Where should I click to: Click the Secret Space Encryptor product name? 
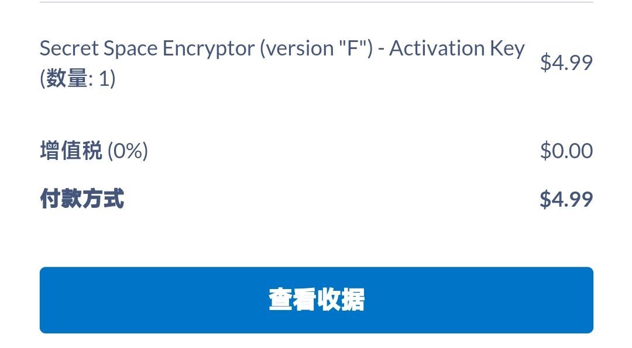point(147,48)
